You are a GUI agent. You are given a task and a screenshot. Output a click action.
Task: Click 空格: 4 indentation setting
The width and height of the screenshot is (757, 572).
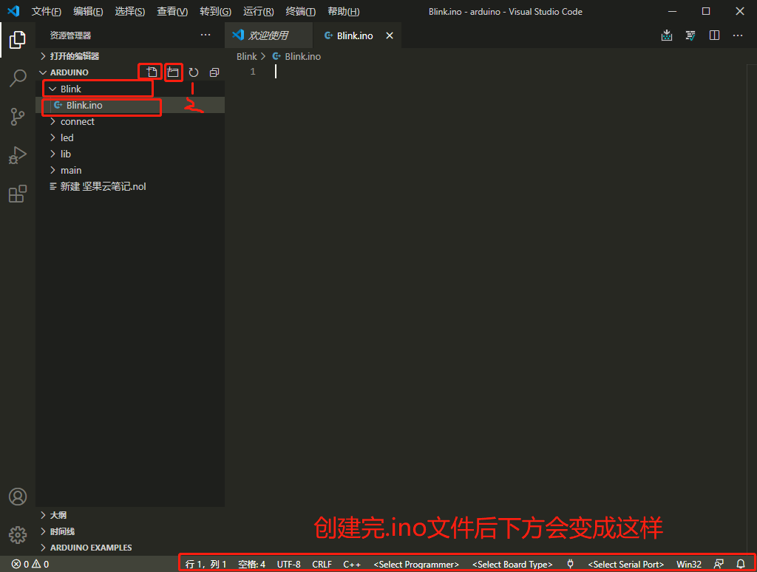click(251, 564)
